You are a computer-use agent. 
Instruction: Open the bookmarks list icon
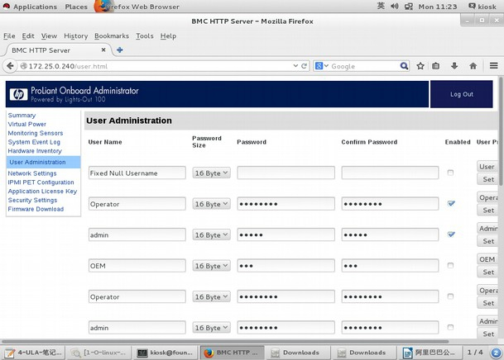pos(436,66)
